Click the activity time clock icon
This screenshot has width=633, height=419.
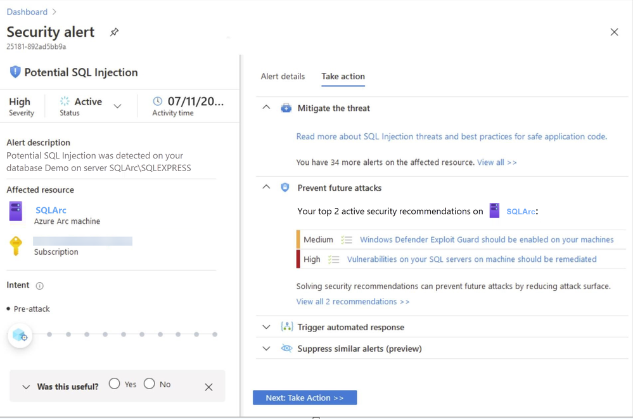pyautogui.click(x=157, y=101)
